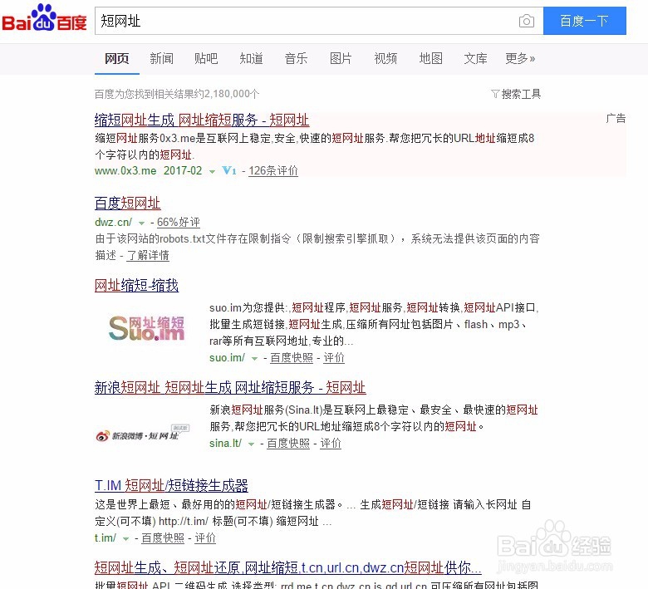Click the www.0x3.me green URL

point(125,170)
